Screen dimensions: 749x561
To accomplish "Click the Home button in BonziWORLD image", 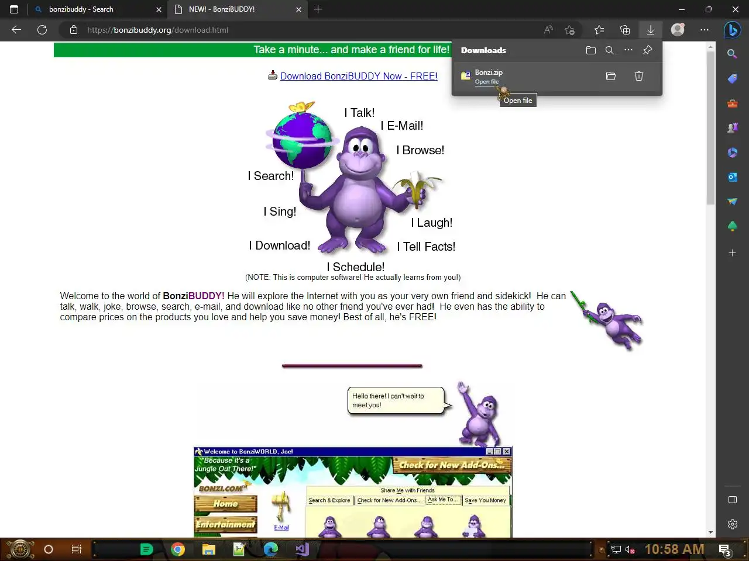I will [x=225, y=504].
